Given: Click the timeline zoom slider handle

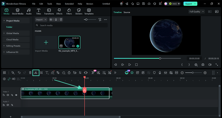Looking at the screenshot, I should (x=193, y=73).
